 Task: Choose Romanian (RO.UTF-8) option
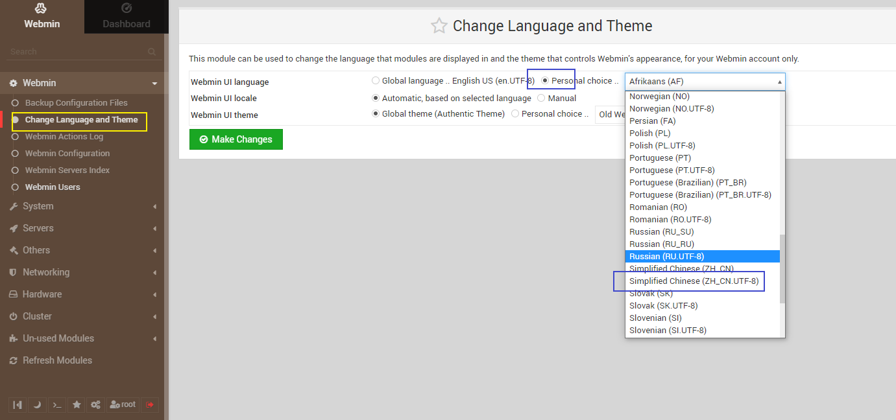(703, 220)
